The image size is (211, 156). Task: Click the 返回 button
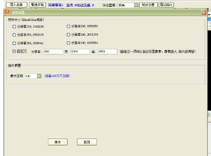click(87, 142)
